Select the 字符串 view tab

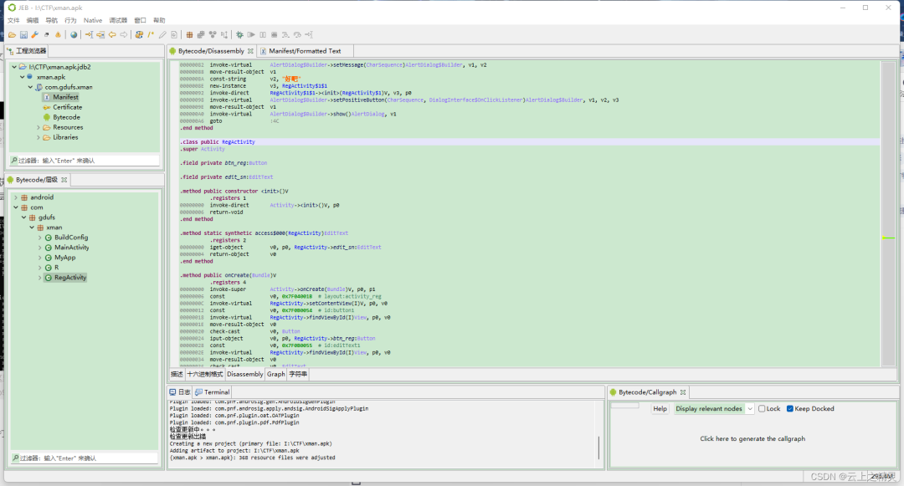click(x=298, y=374)
